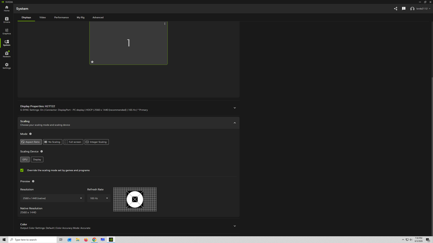Open the monitor app icon on the taskbar
This screenshot has height=243, width=433.
click(102, 240)
